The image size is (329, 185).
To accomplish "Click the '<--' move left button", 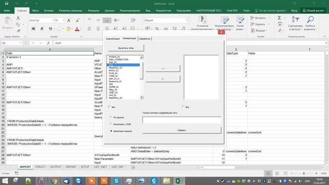I will coord(163,79).
